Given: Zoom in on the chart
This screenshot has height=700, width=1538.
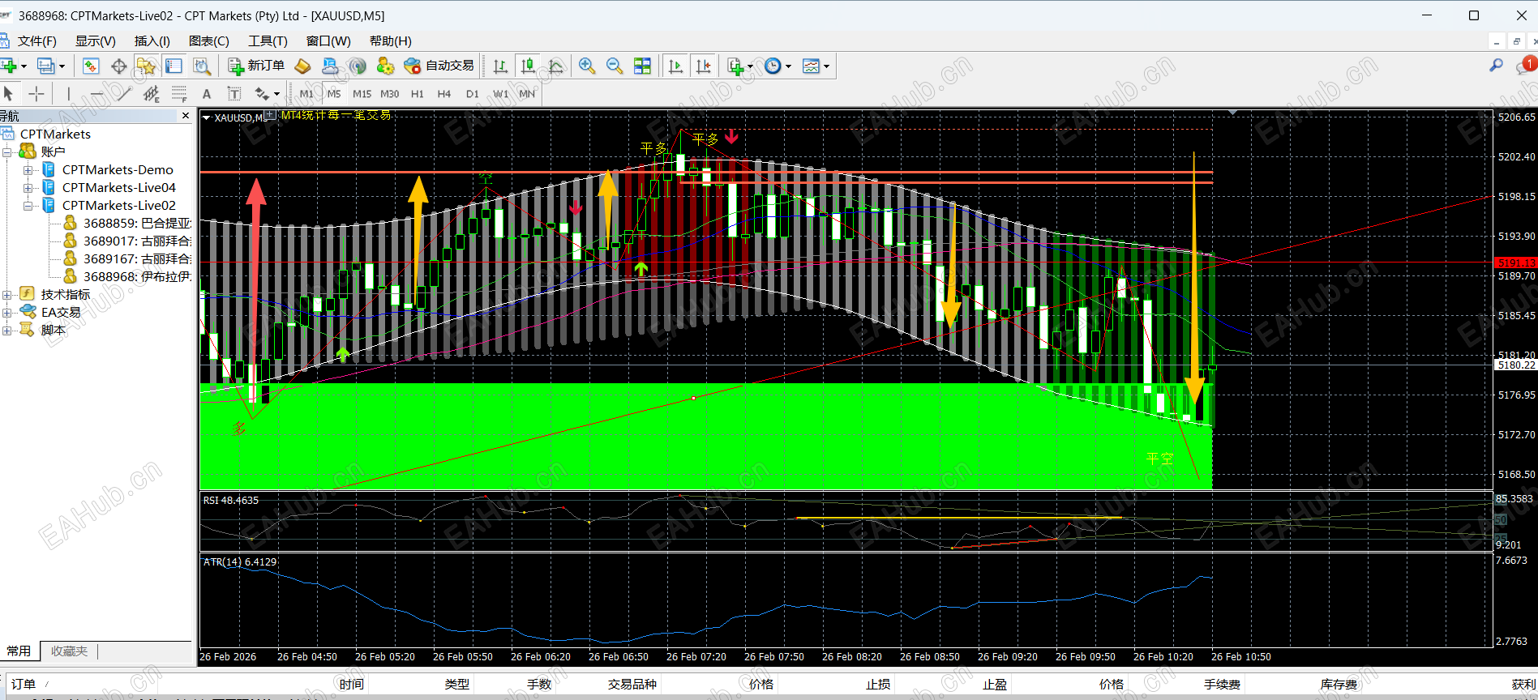Looking at the screenshot, I should pyautogui.click(x=587, y=66).
